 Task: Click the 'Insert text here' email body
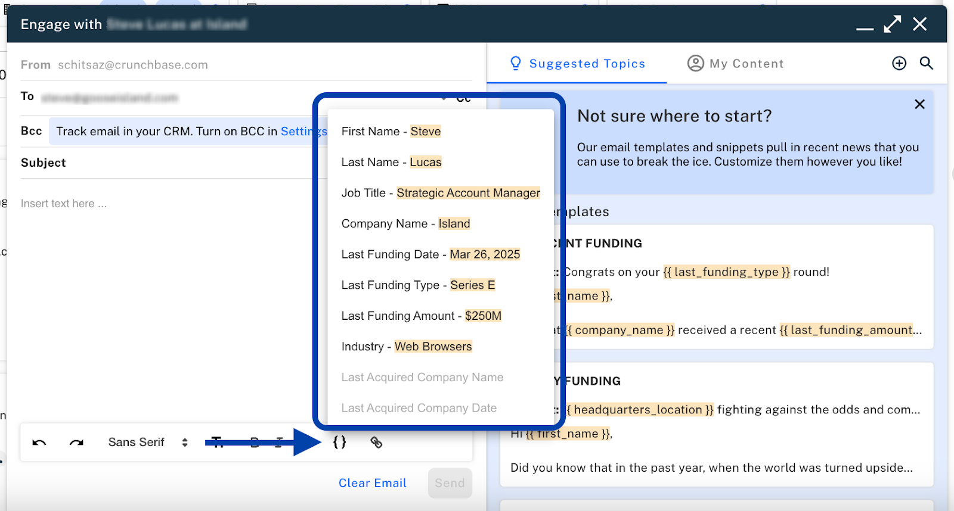[64, 204]
